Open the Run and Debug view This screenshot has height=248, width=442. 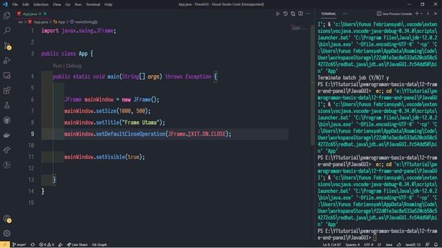pos(7,61)
